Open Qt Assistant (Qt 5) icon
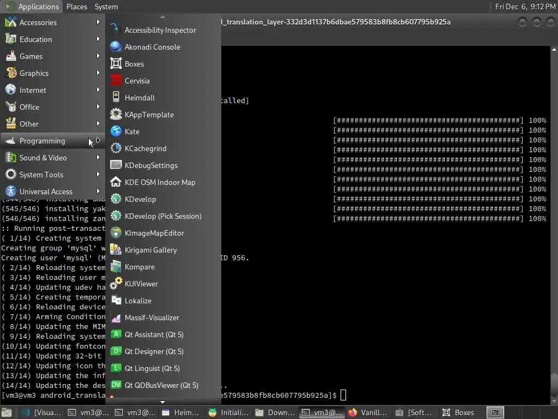The width and height of the screenshot is (558, 419). point(116,334)
